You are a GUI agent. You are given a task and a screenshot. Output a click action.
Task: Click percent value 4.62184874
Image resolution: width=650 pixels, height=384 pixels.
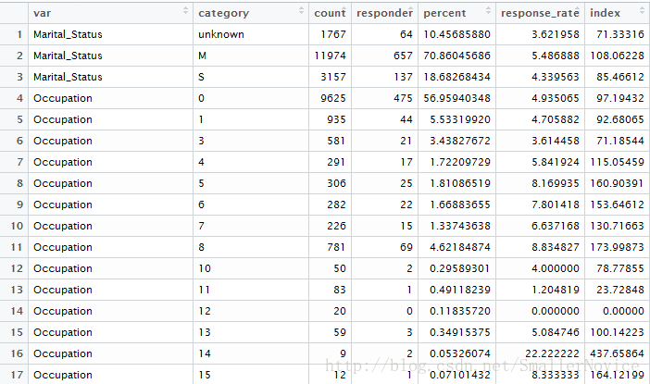click(460, 247)
